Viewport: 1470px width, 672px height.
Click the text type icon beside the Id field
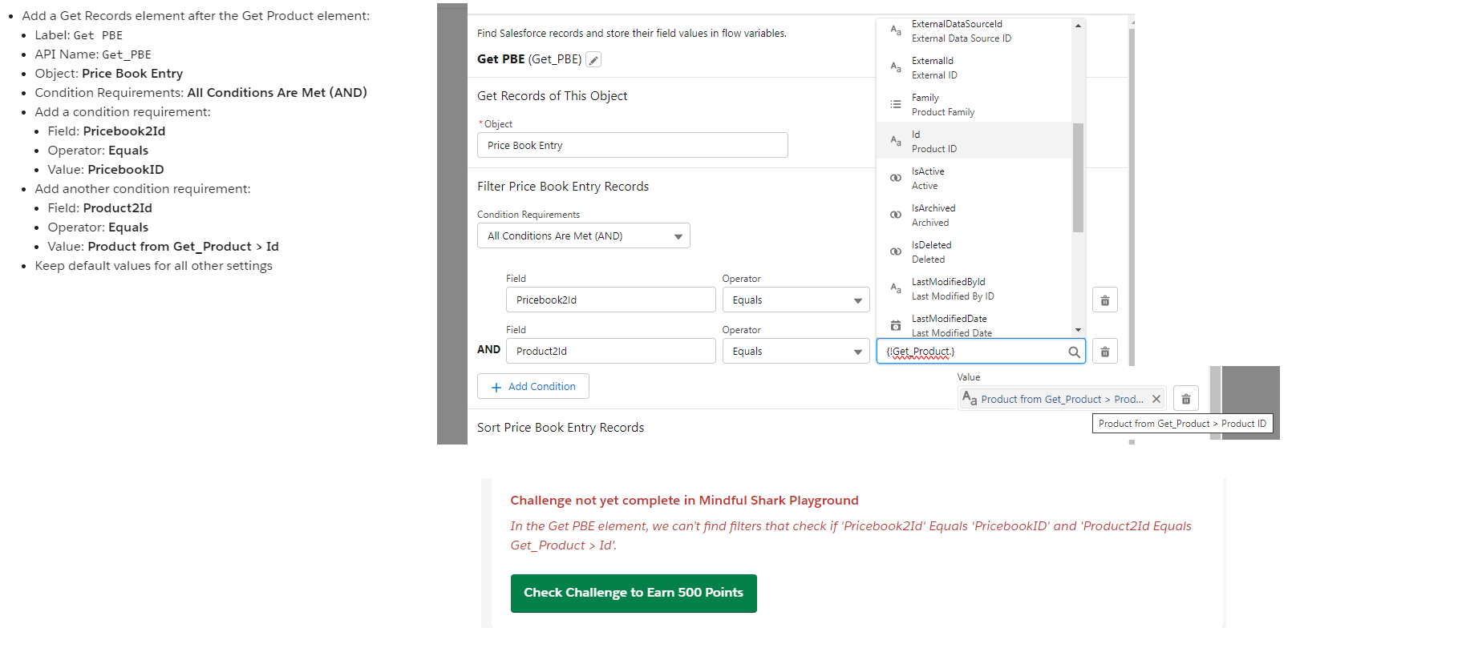pyautogui.click(x=896, y=141)
